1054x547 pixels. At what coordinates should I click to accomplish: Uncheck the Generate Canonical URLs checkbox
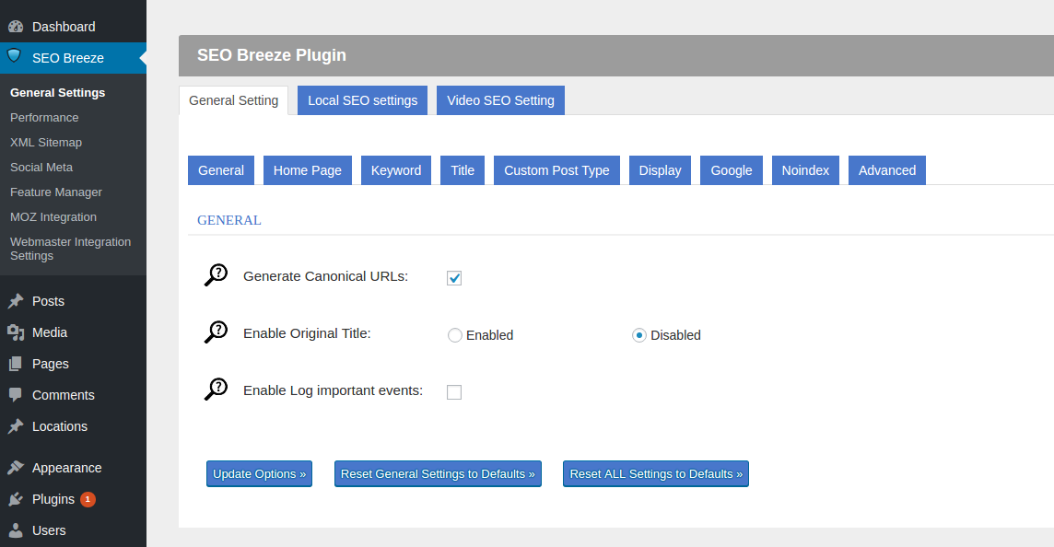point(453,277)
